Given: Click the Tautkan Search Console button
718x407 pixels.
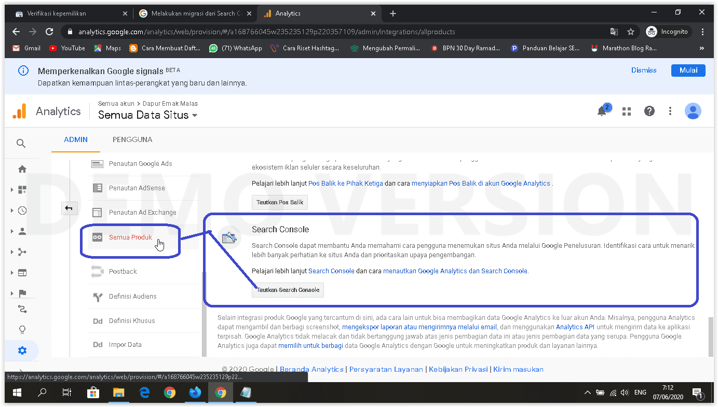Looking at the screenshot, I should tap(288, 290).
